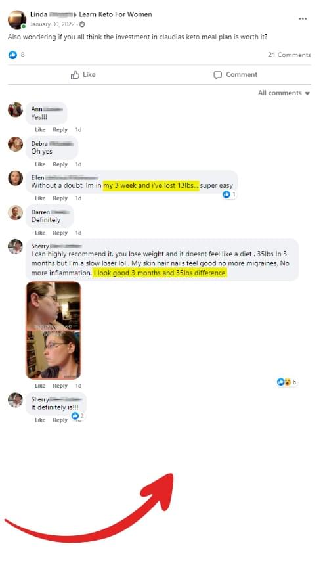Click the globe privacy icon beside the date
The image size is (323, 563).
[82, 24]
